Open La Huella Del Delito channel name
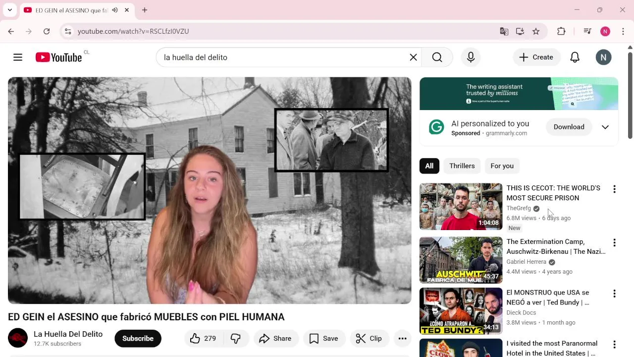The width and height of the screenshot is (634, 357). (68, 334)
